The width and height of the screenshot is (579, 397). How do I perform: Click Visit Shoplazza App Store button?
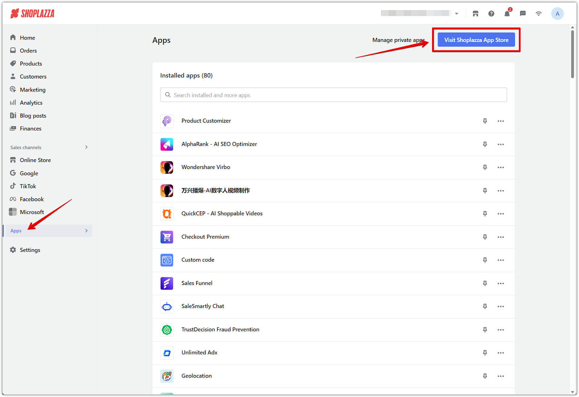coord(476,40)
